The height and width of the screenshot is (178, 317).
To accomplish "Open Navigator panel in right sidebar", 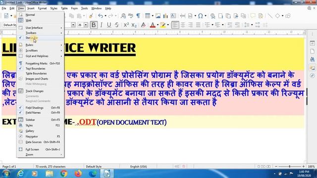I will coord(313,76).
